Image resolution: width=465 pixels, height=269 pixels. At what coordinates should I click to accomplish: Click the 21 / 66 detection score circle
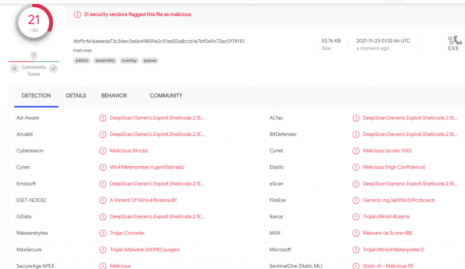pyautogui.click(x=34, y=23)
